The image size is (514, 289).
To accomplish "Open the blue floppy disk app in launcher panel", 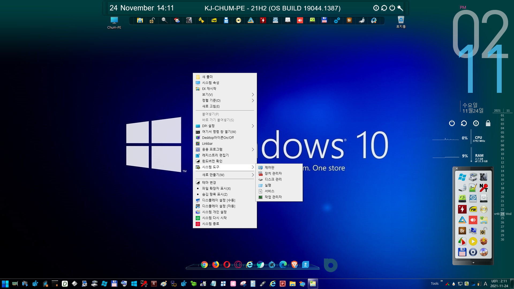I will coord(462,252).
